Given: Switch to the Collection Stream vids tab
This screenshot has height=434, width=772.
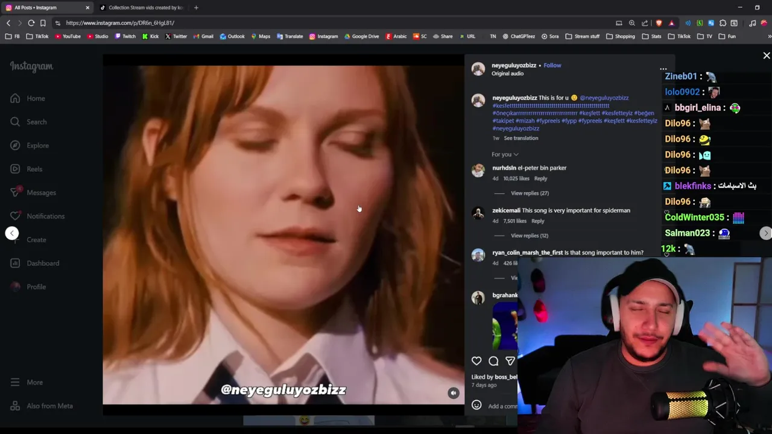Looking at the screenshot, I should pyautogui.click(x=142, y=7).
